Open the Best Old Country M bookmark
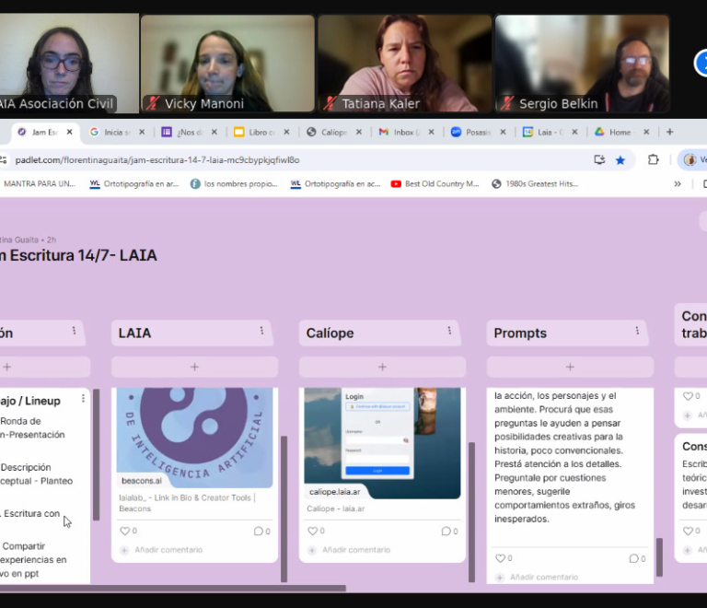 [x=435, y=184]
